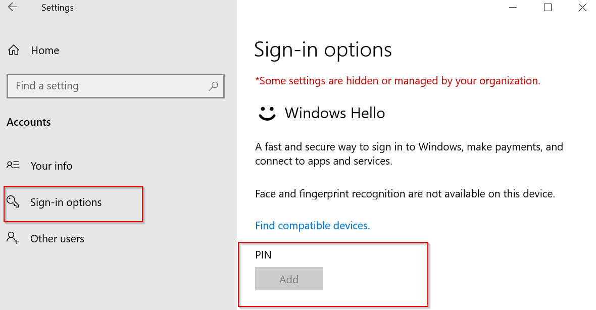
Task: Click the Your info person icon
Action: coord(13,165)
